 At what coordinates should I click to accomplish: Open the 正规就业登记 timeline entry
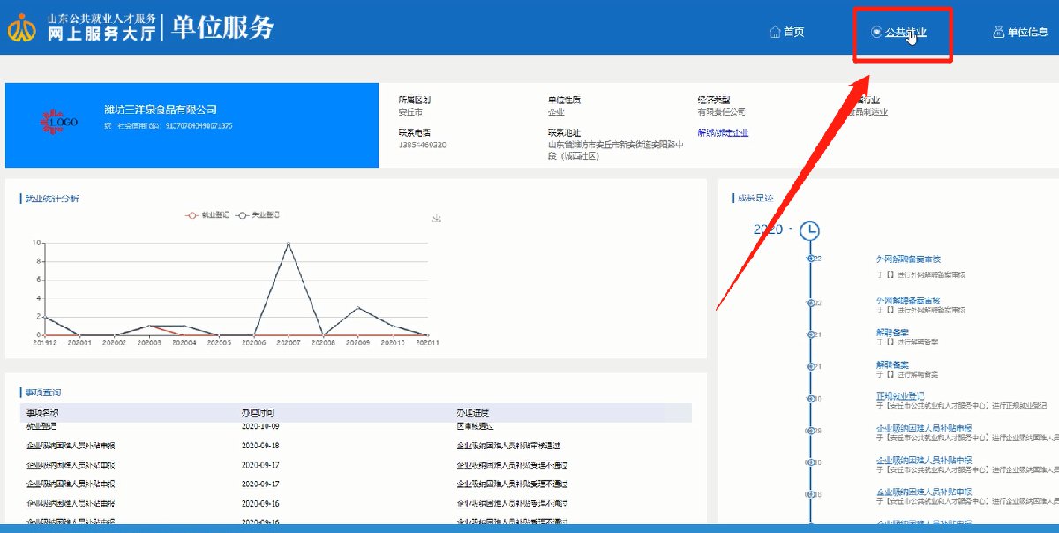900,396
